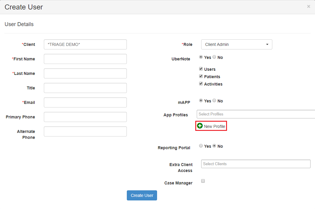
Task: Click the Primary Phone label
Action: [20, 117]
